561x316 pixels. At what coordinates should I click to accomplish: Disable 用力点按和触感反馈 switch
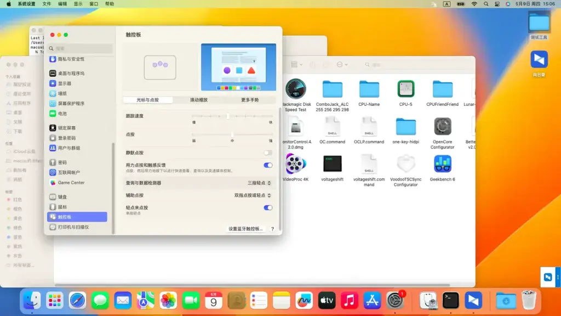point(268,165)
